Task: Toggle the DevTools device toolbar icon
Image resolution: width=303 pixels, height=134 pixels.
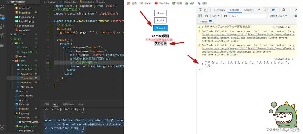Action: [x=206, y=10]
